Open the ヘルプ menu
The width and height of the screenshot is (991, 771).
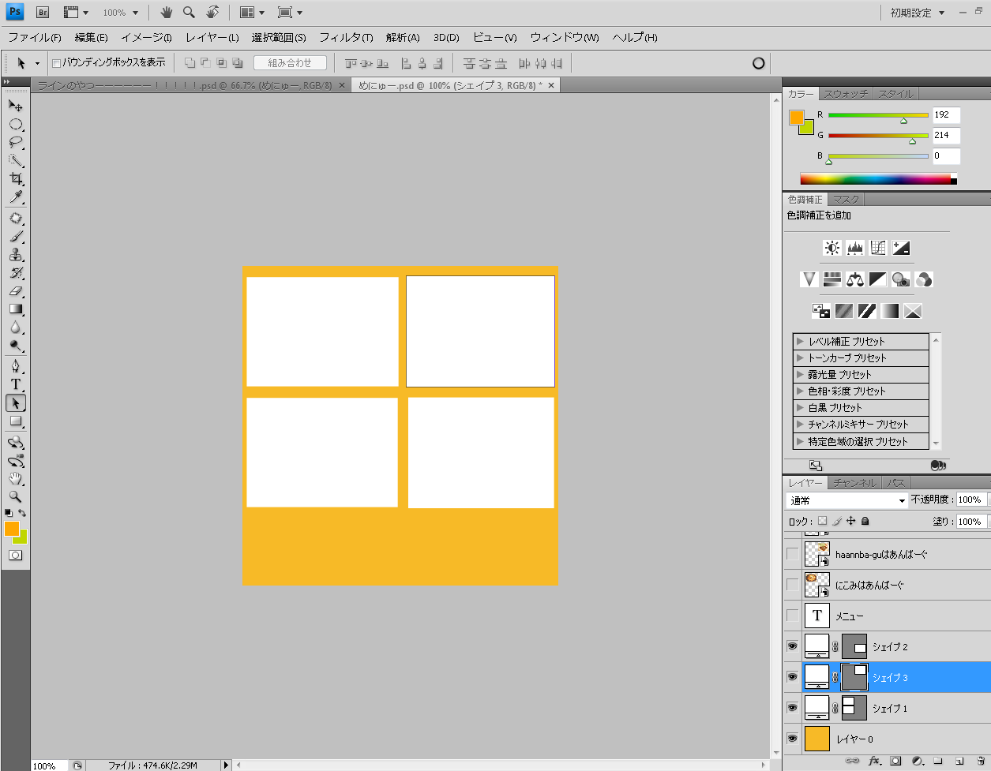click(635, 37)
